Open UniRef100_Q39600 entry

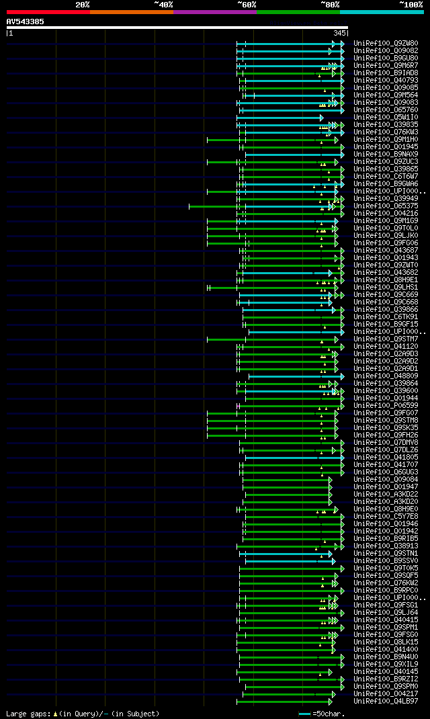(x=386, y=391)
